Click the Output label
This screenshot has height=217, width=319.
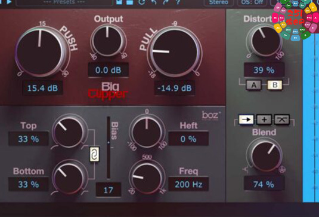click(x=109, y=19)
